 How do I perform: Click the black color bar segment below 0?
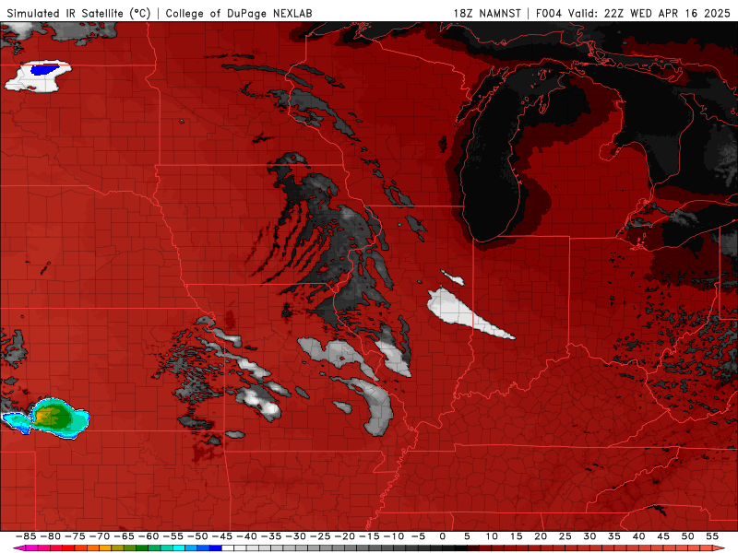click(x=448, y=548)
